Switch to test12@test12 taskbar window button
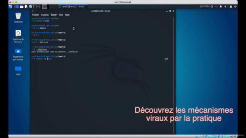 (x=73, y=7)
